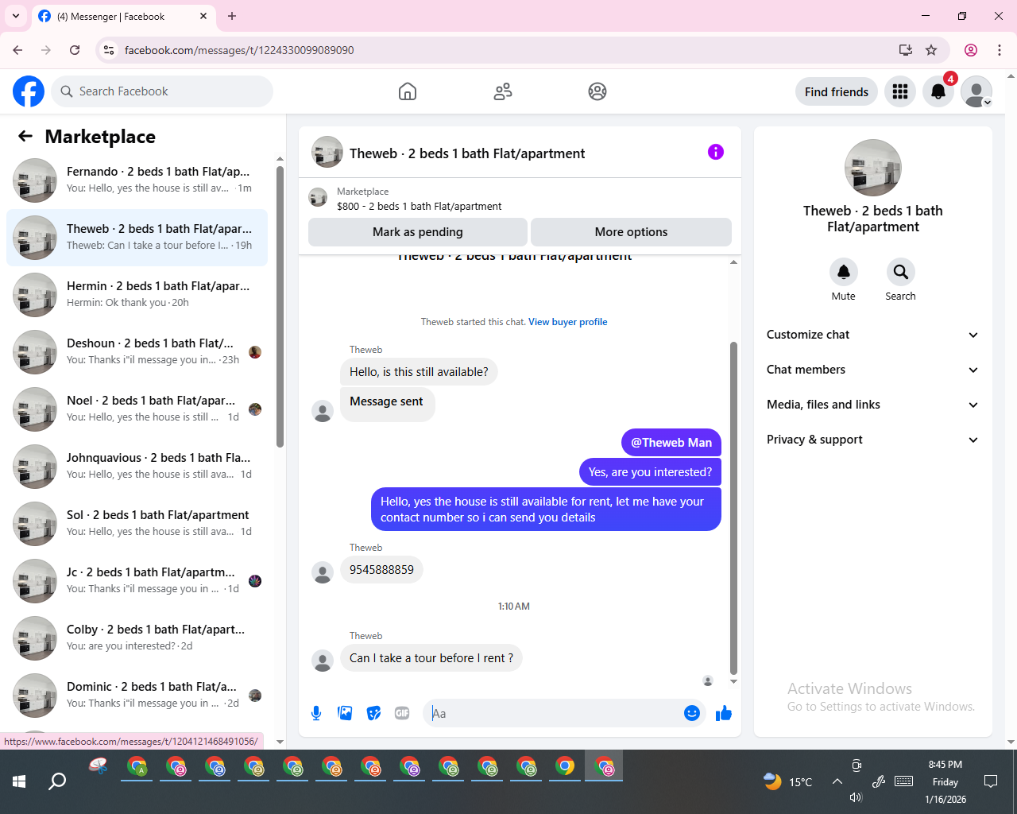Click the back arrow beside Marketplace
Screen dimensions: 1017x814
point(25,136)
